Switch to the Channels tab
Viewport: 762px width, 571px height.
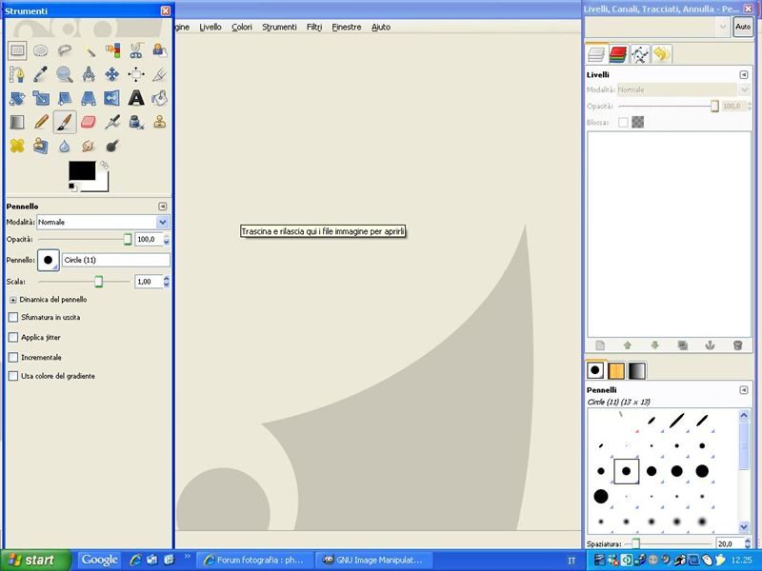pos(618,54)
